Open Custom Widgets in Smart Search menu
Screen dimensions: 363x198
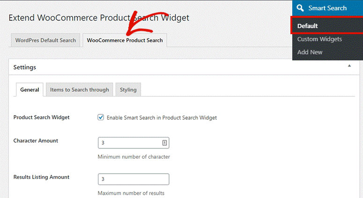click(319, 39)
